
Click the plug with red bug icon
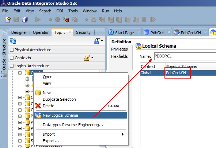click(66, 20)
